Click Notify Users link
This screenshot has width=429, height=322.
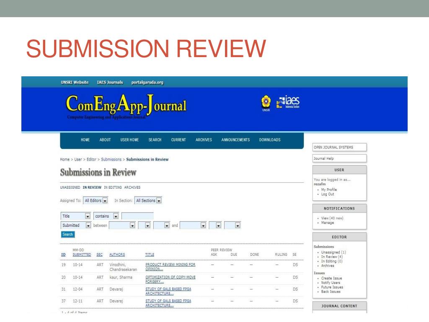coord(331,283)
